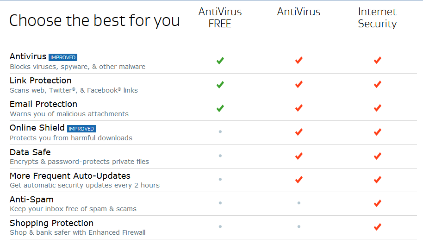The height and width of the screenshot is (244, 423).
Task: Select the Internet Security column header
Action: coord(377,18)
